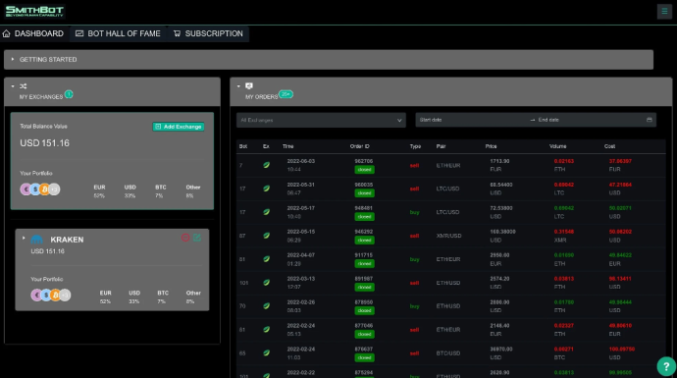Click the red remove icon on Kraken

point(185,238)
